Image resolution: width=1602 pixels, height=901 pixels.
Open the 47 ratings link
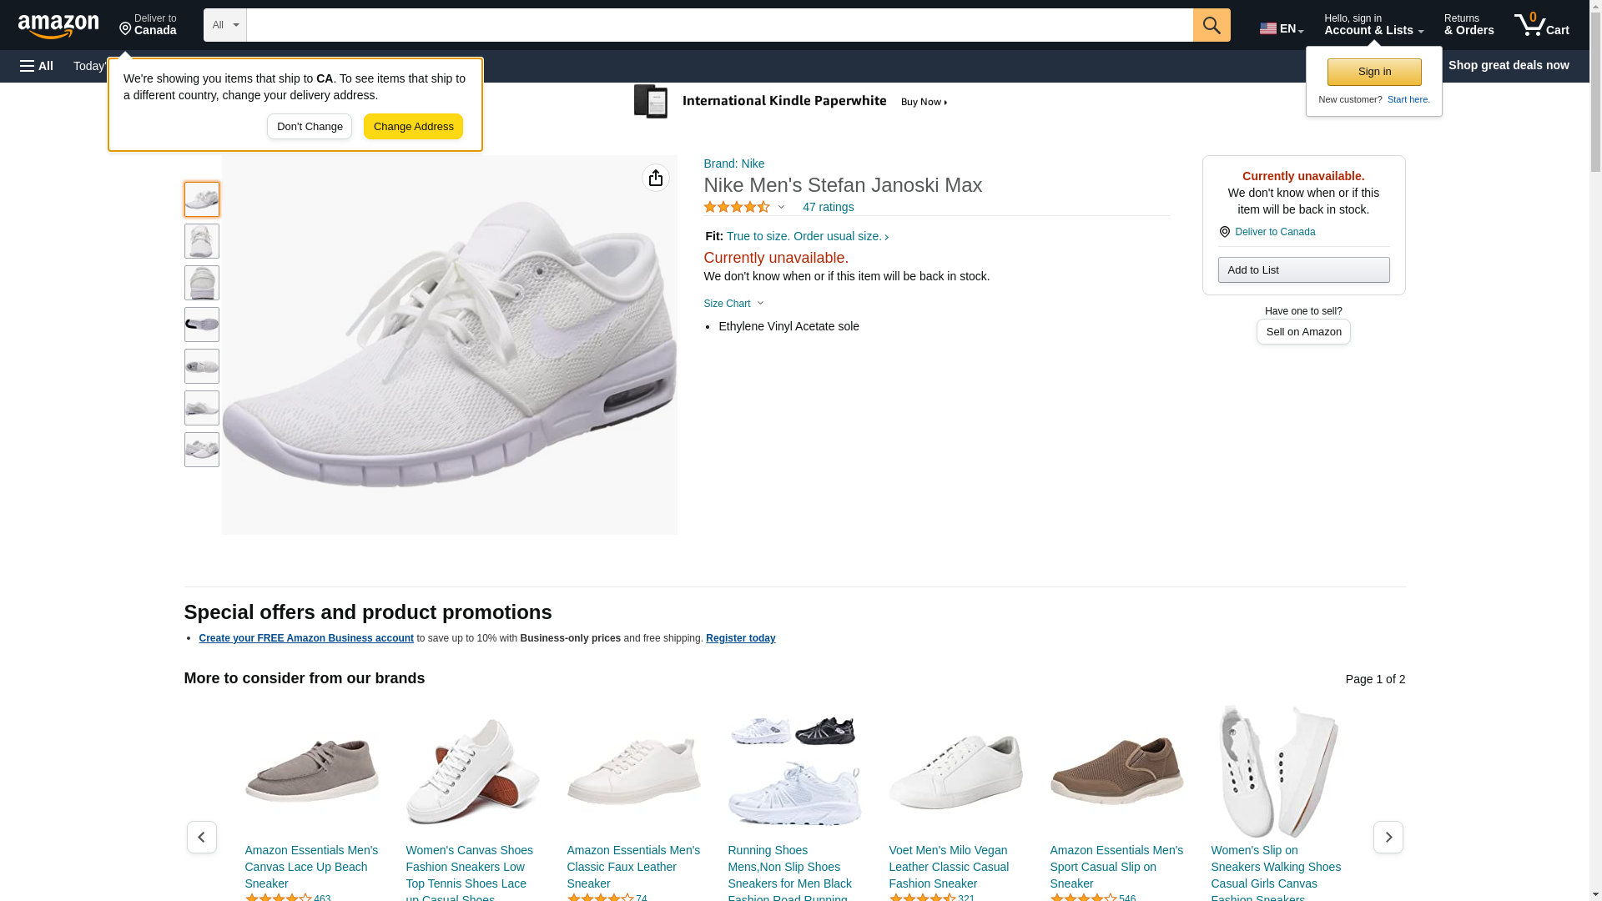coord(828,207)
